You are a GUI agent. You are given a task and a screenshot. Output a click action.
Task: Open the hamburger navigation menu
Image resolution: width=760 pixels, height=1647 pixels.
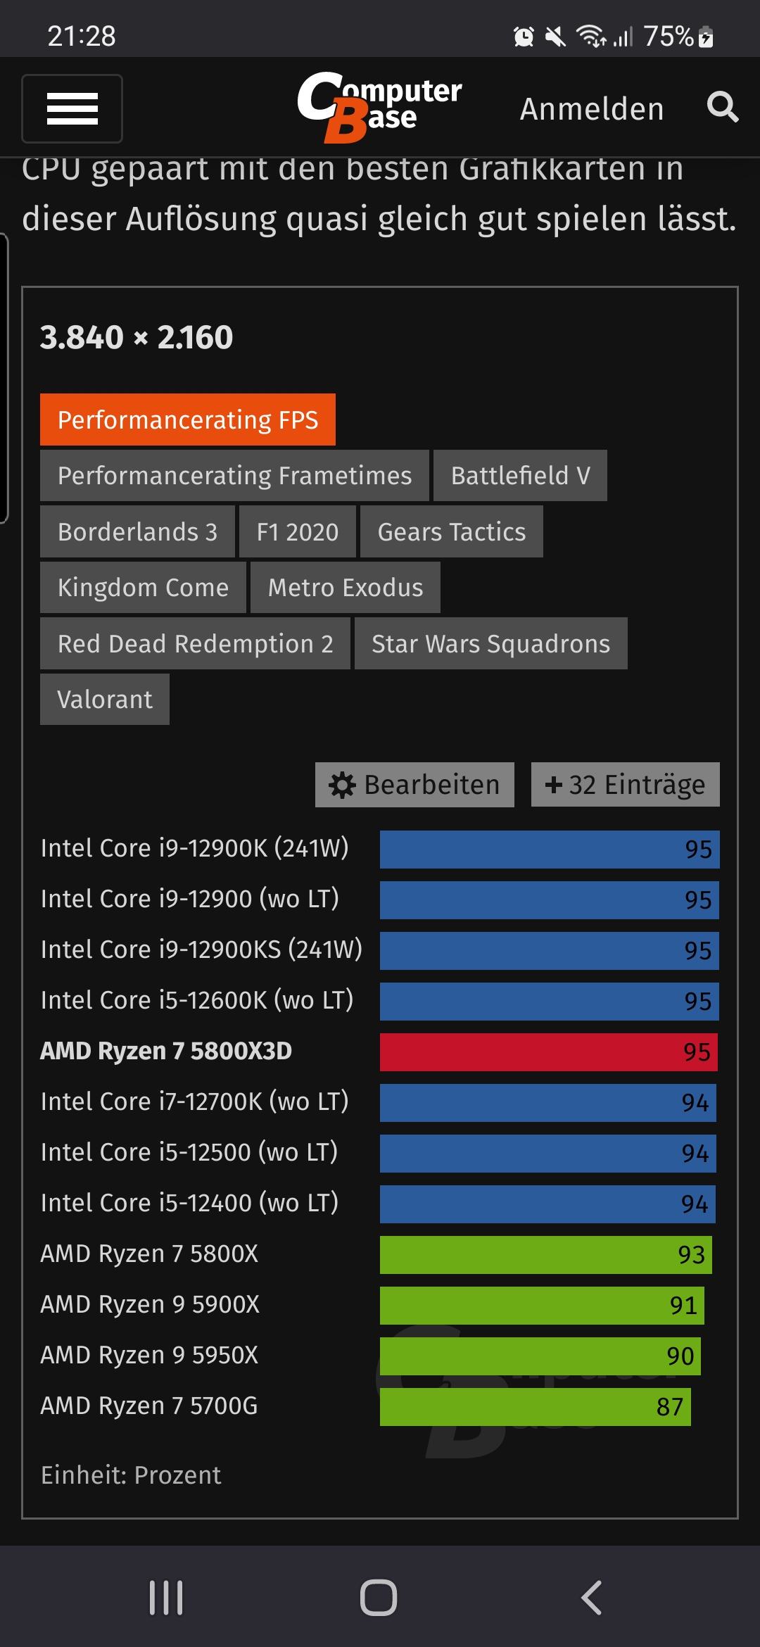click(72, 108)
